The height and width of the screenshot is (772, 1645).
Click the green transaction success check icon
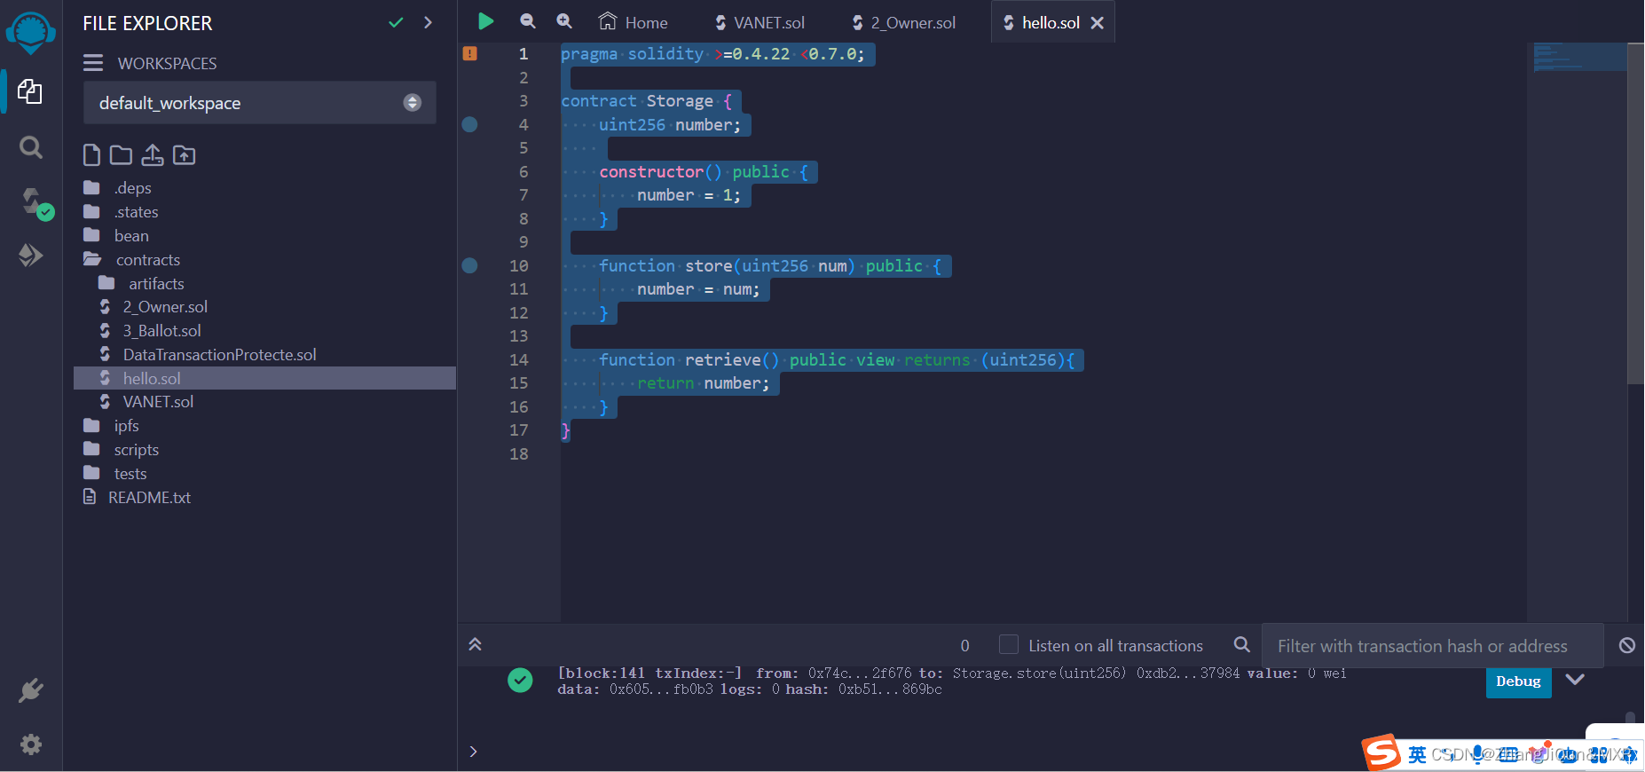tap(520, 680)
